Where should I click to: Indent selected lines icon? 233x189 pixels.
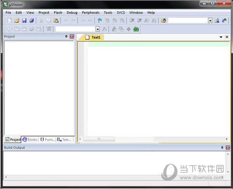[132, 21]
